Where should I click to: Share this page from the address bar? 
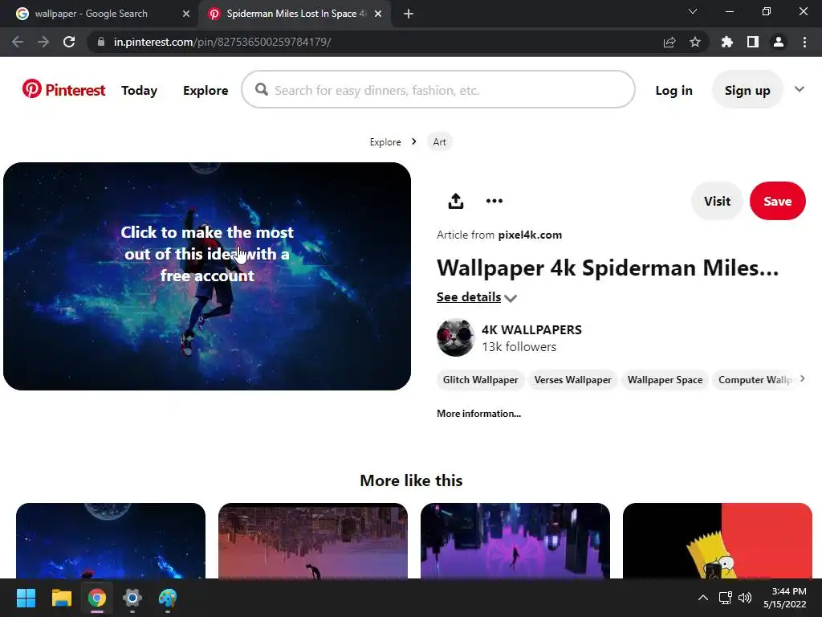click(x=669, y=42)
